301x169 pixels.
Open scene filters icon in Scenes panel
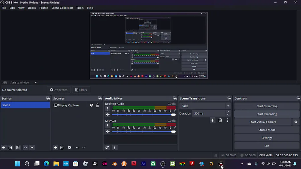(18, 147)
